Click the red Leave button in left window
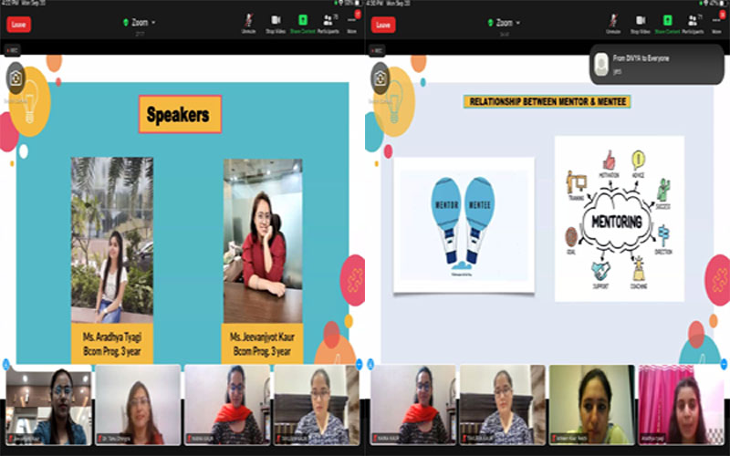730x456 pixels. click(x=18, y=25)
